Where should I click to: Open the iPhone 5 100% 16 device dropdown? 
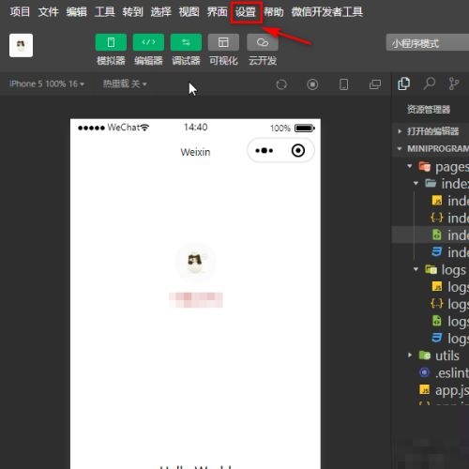pyautogui.click(x=47, y=83)
